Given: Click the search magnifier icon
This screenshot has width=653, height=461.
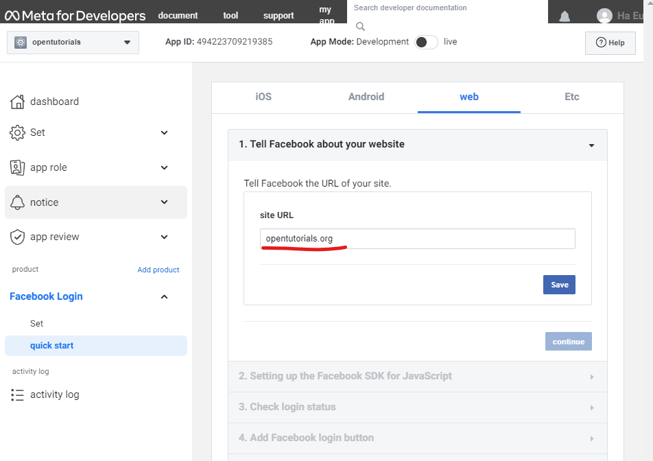Looking at the screenshot, I should click(x=360, y=27).
